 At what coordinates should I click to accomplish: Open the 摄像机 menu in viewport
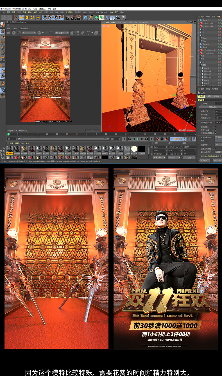113,22
